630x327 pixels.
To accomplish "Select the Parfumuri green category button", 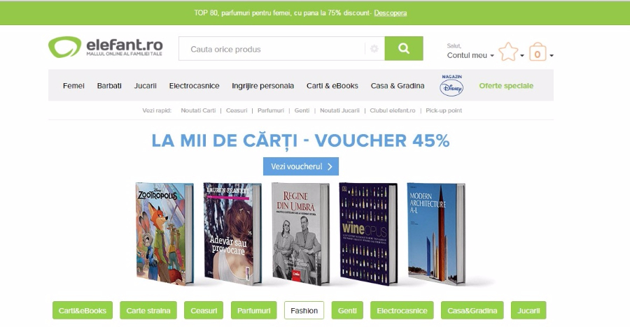I will click(x=254, y=310).
